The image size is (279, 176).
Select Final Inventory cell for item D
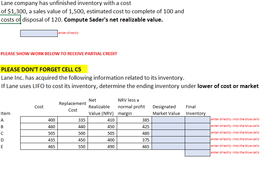tap(197, 140)
